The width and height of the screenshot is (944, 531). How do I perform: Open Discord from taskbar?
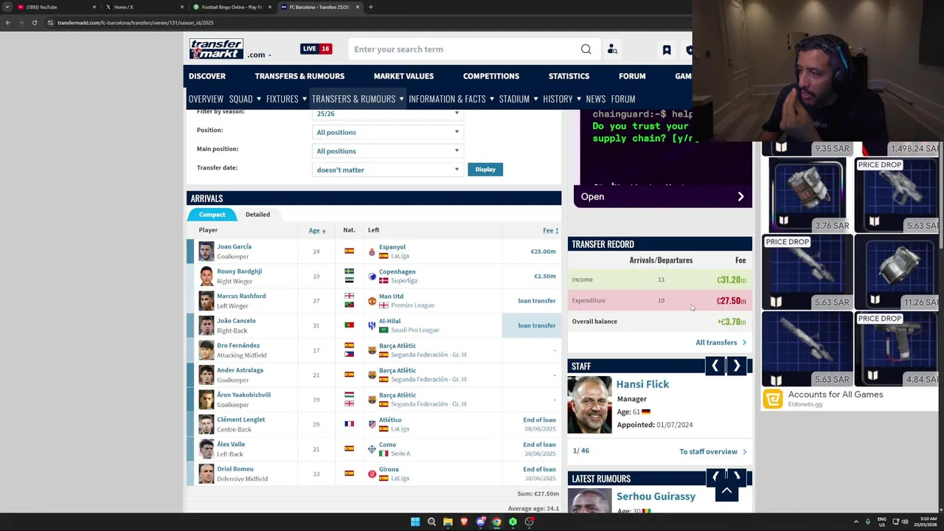tap(480, 522)
